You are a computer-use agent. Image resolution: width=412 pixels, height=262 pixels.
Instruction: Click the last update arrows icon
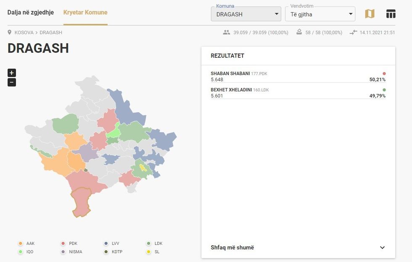click(x=353, y=32)
